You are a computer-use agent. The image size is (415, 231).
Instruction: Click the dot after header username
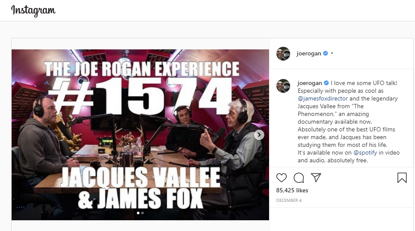pyautogui.click(x=332, y=53)
